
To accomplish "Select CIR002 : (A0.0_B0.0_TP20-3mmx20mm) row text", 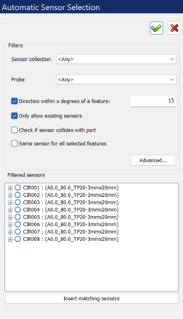I will point(71,195).
